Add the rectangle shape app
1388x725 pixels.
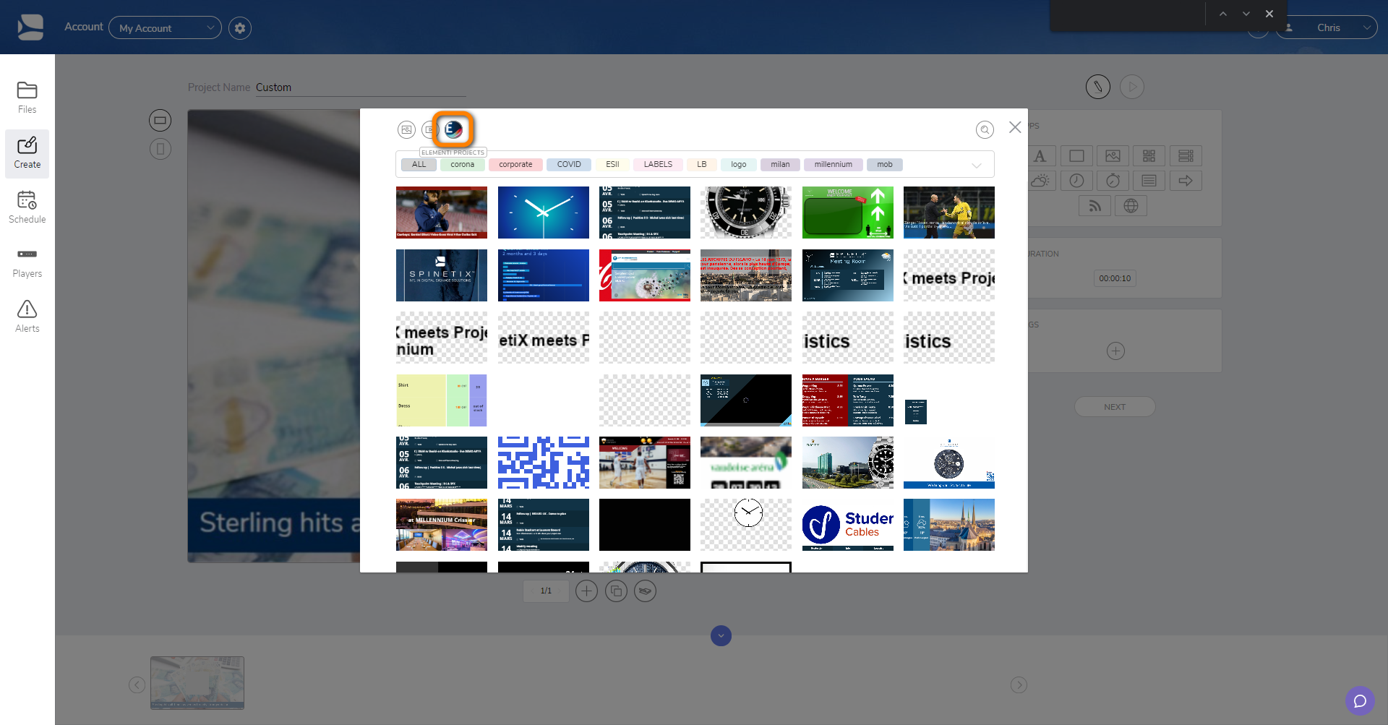[x=1076, y=156]
